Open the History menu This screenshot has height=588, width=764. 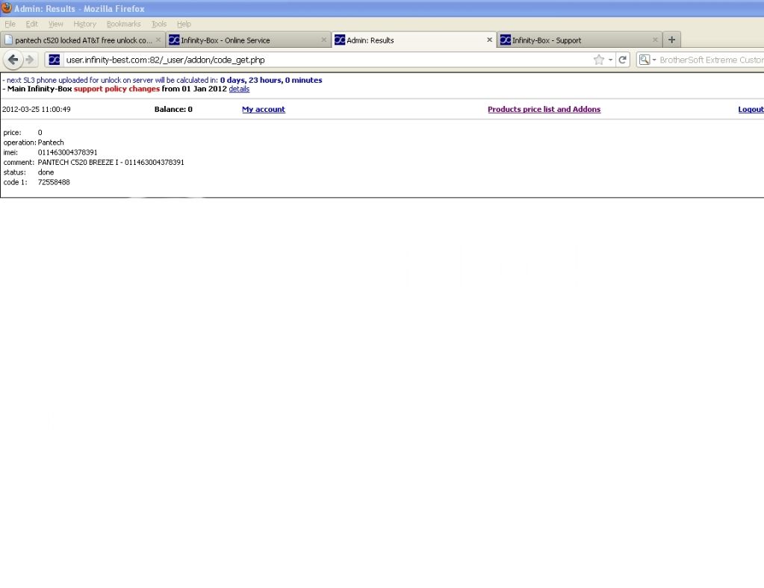pos(84,24)
